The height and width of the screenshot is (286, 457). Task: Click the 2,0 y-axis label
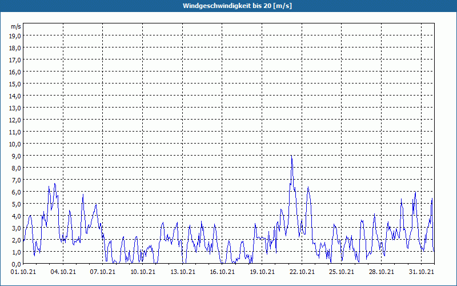17,240
